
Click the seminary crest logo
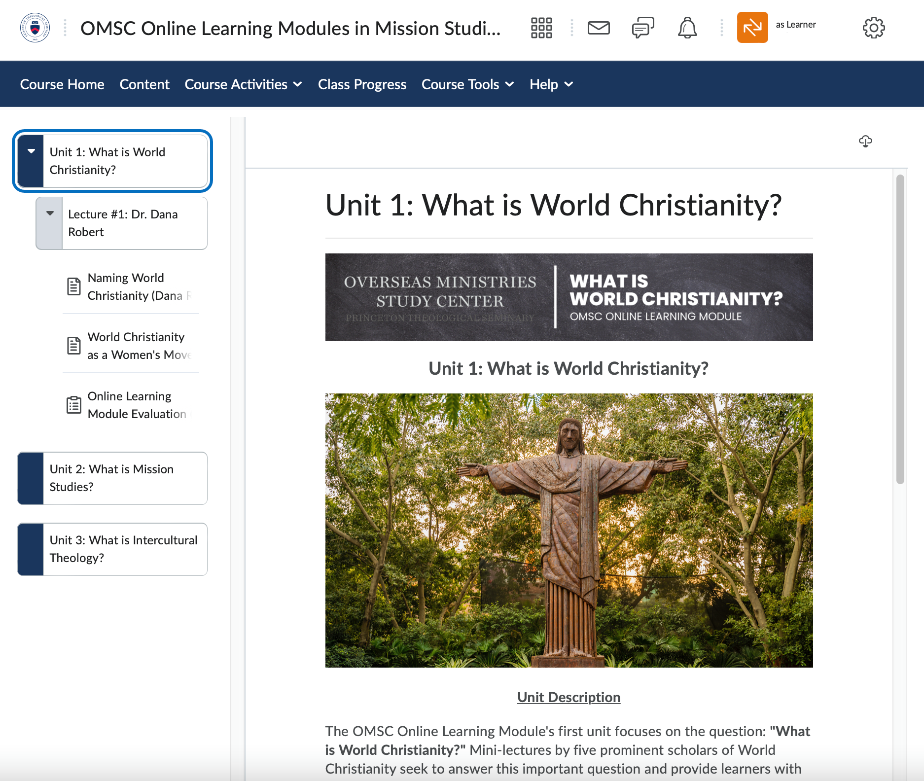point(34,28)
